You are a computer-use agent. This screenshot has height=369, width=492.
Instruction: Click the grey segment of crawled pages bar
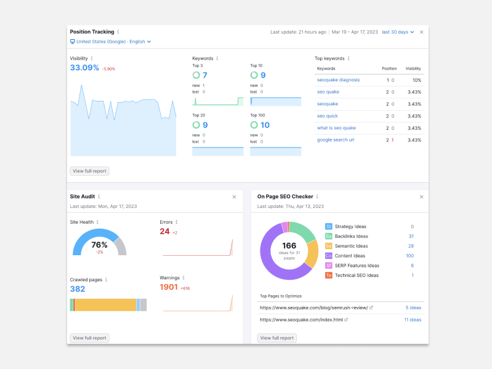143,305
